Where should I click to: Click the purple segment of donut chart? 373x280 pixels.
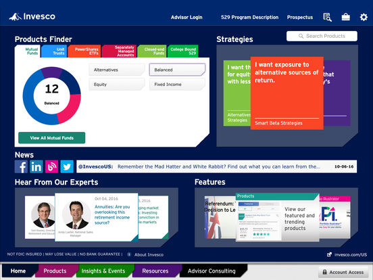(x=51, y=72)
